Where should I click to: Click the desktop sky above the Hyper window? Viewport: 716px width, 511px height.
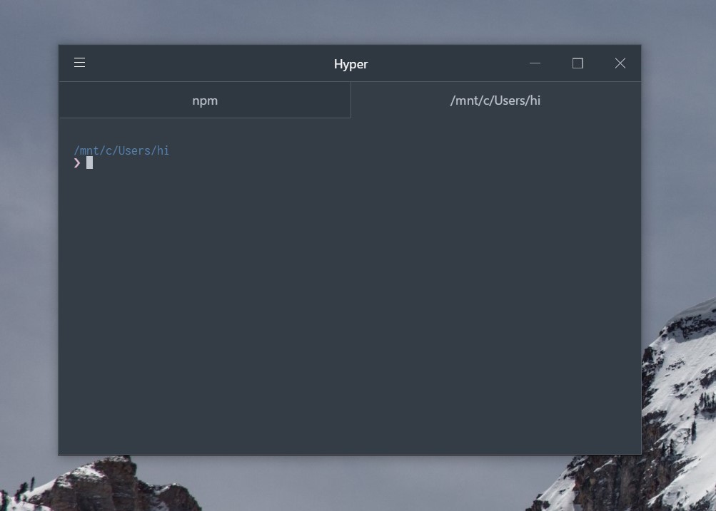(350, 21)
